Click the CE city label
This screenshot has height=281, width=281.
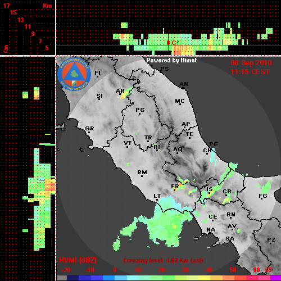[213, 217]
